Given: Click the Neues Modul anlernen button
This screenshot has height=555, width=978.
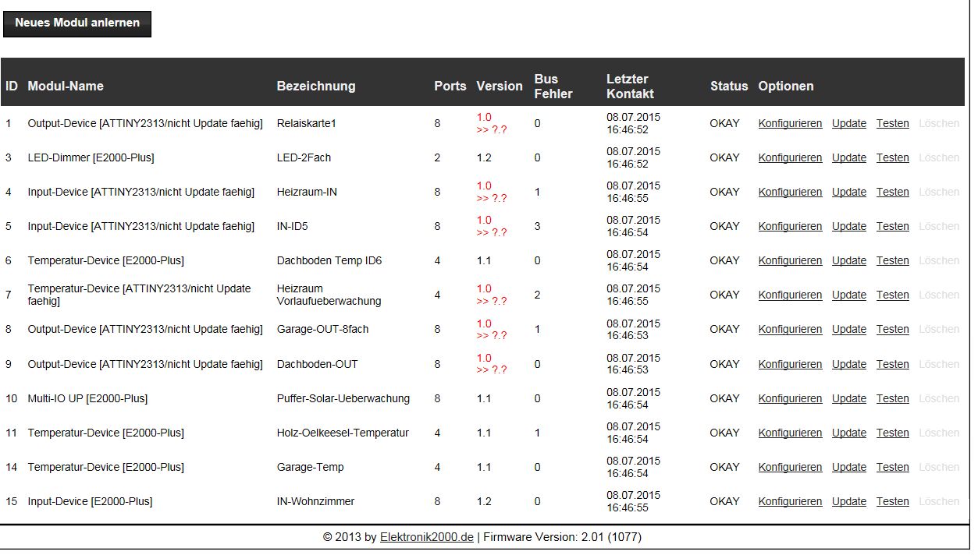Looking at the screenshot, I should click(77, 23).
